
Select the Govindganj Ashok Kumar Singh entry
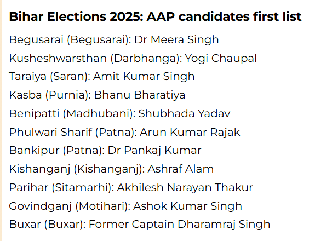[x=125, y=206]
